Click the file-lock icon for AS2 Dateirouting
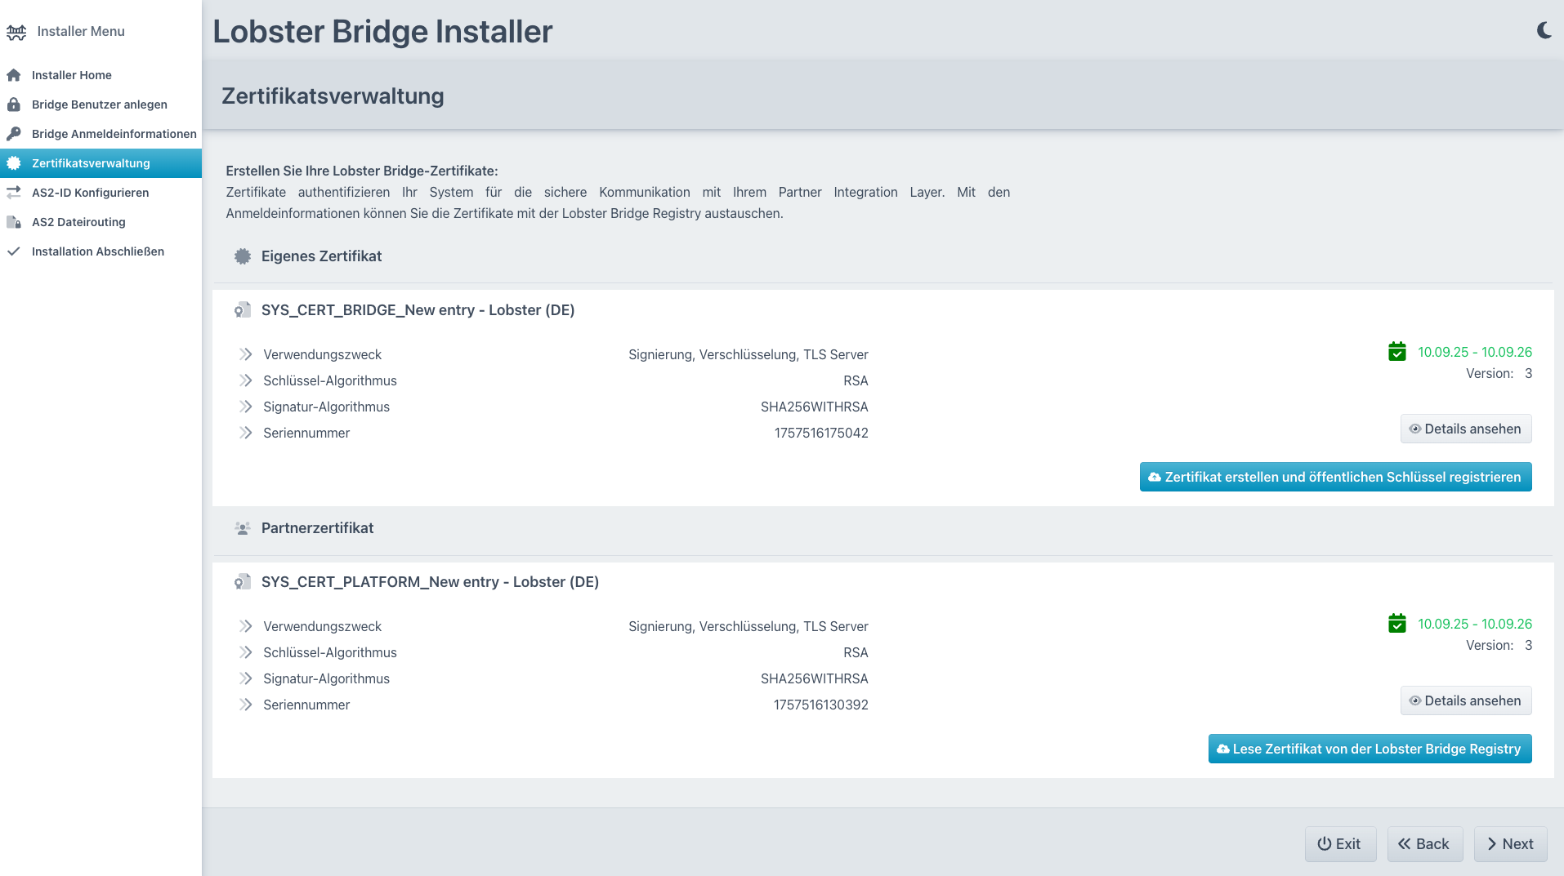 tap(14, 222)
